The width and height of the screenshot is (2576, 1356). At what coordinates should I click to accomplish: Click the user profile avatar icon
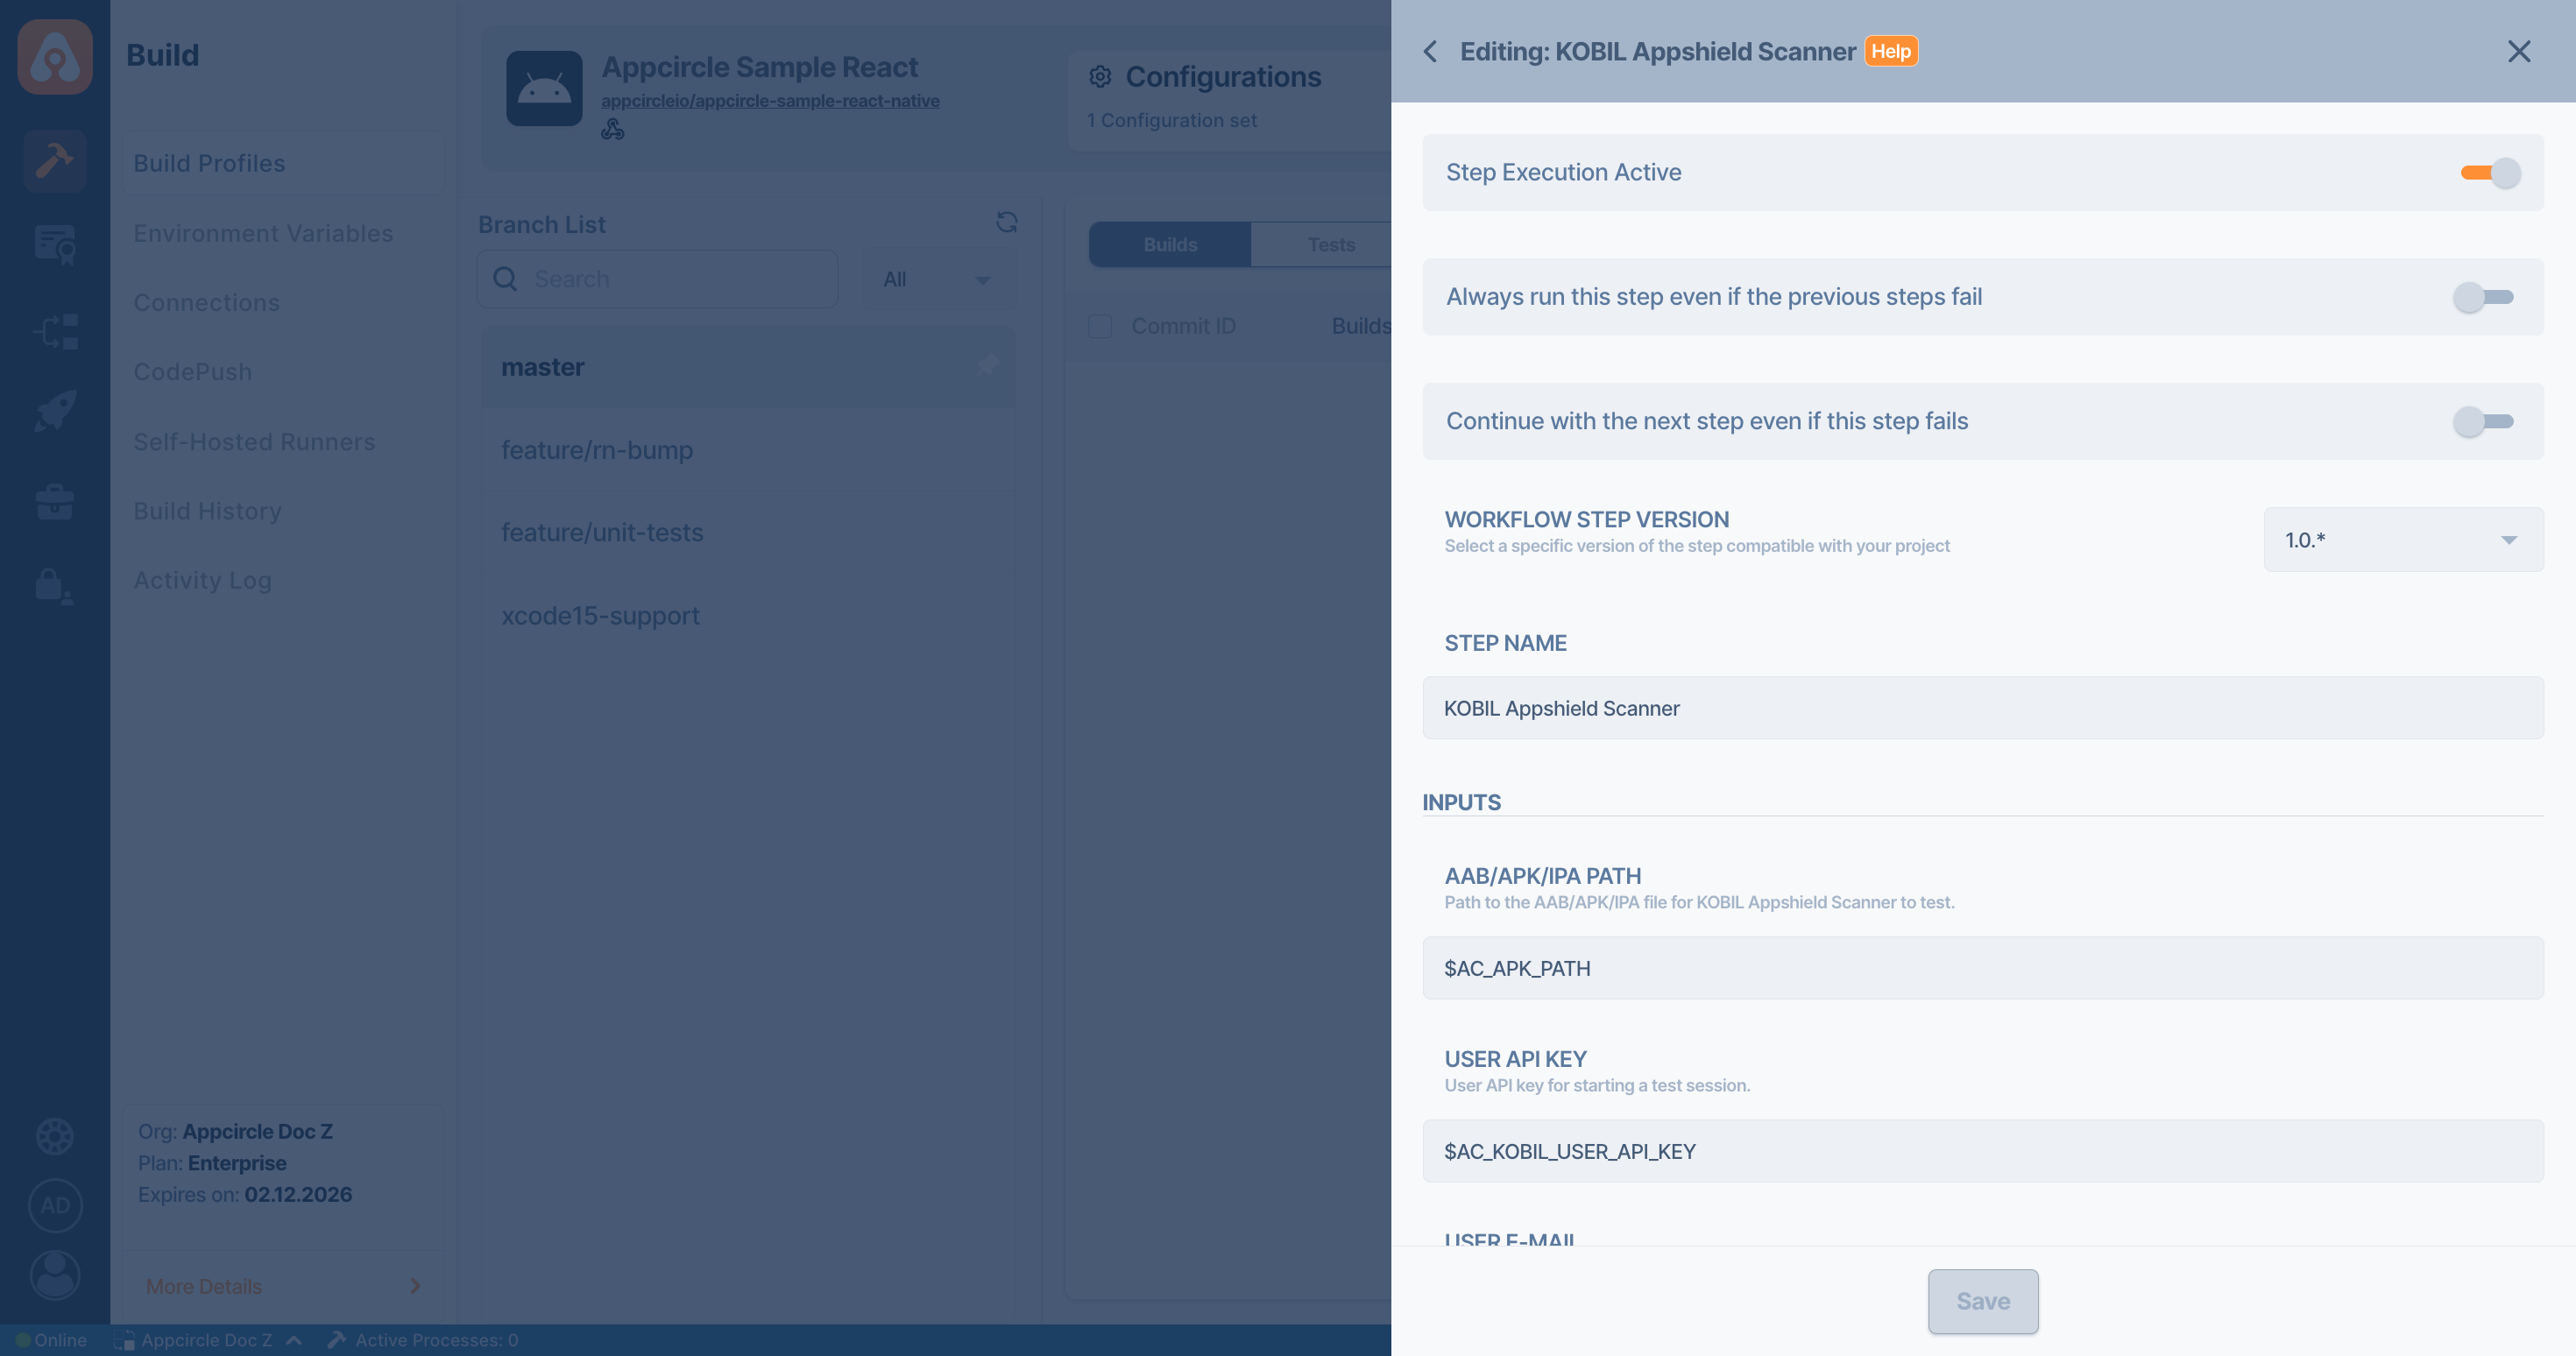coord(55,1276)
